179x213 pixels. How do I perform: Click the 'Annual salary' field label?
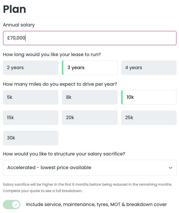(19, 25)
